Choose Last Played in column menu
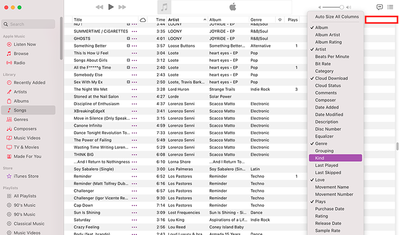This screenshot has width=399, height=235. point(335,165)
